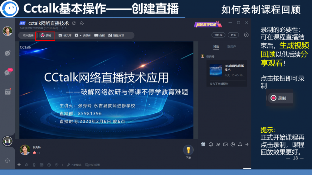Click the 发布了直播预告 text
The image size is (312, 175).
(x=219, y=84)
